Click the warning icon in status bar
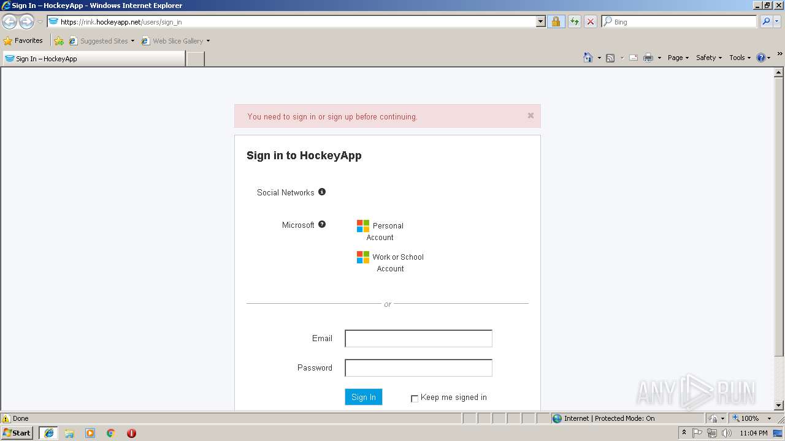 [x=6, y=418]
